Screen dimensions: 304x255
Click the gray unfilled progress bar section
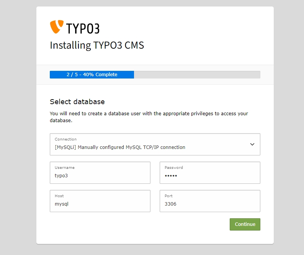pos(197,75)
